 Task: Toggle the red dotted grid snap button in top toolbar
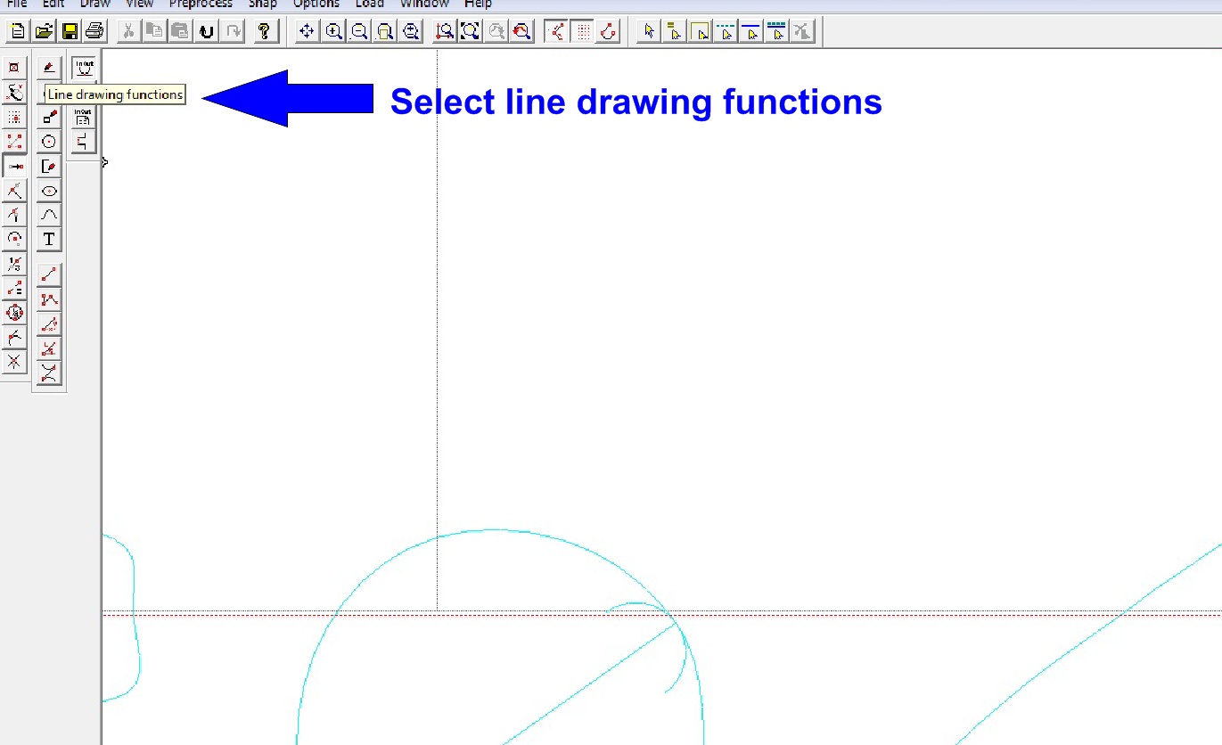(583, 32)
